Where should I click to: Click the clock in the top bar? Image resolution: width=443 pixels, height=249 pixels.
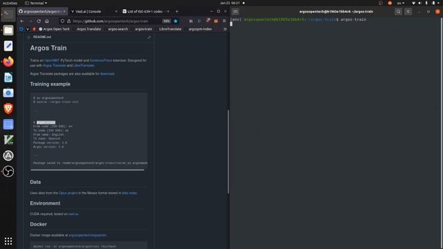[230, 3]
